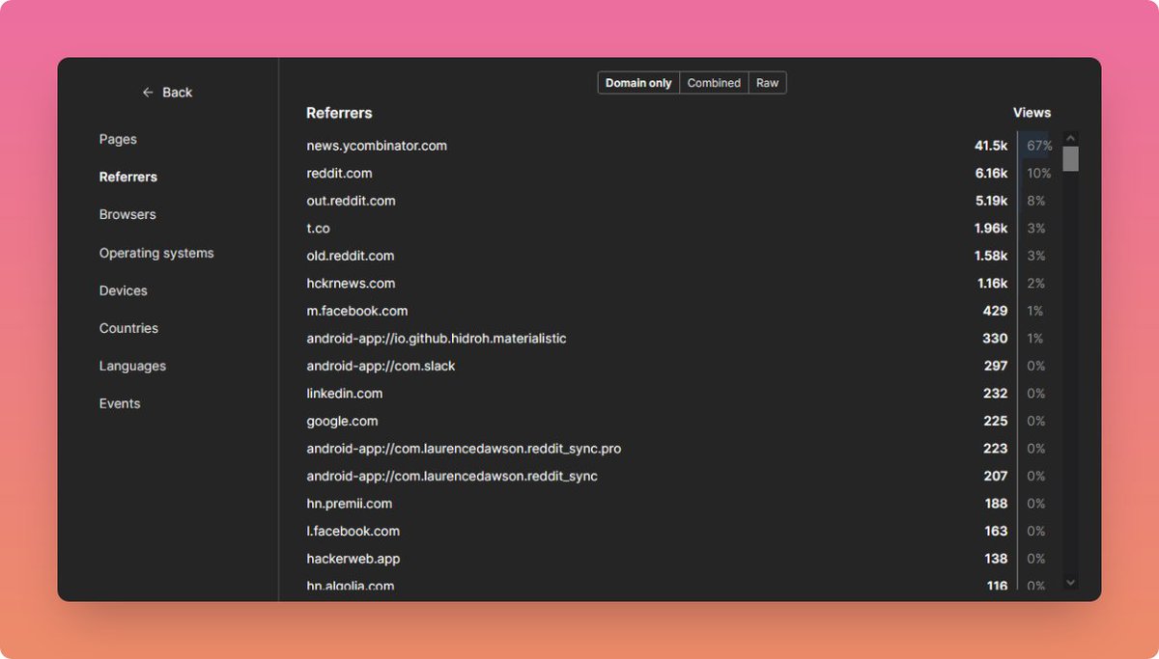1159x659 pixels.
Task: Click the 6.16k views value
Action: (991, 174)
